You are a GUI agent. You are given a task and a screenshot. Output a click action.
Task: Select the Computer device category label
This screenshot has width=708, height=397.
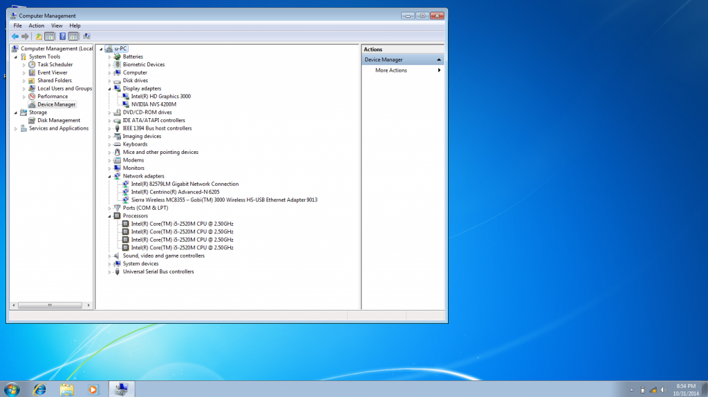coord(135,72)
